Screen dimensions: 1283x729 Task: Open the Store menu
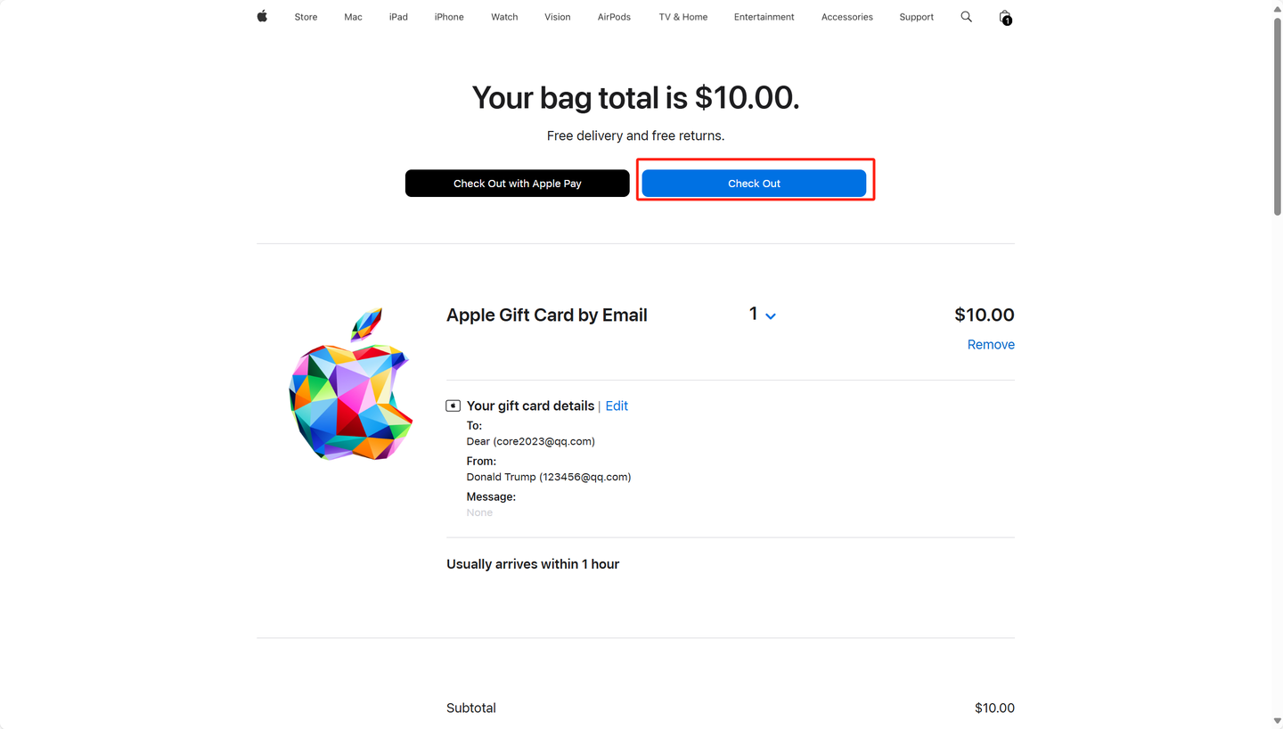pyautogui.click(x=306, y=17)
